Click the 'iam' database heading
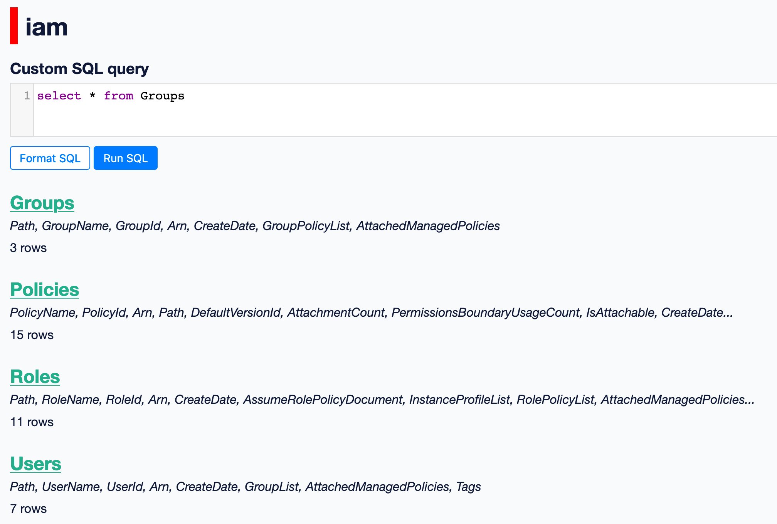The width and height of the screenshot is (777, 524). click(46, 27)
